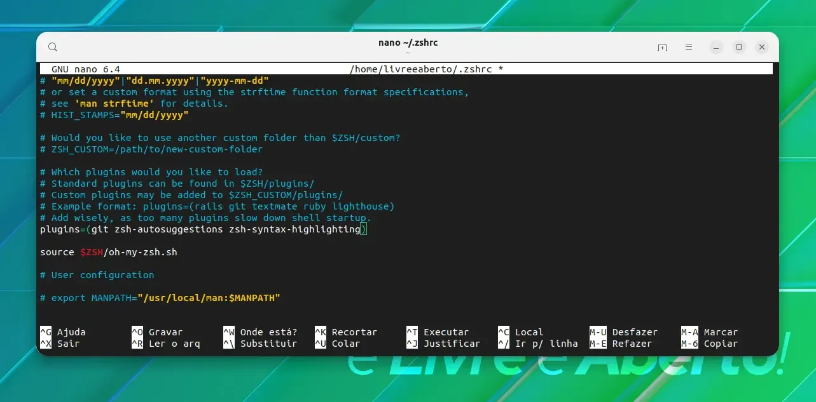Click the export MANPATH line
816x402 pixels.
click(x=160, y=298)
